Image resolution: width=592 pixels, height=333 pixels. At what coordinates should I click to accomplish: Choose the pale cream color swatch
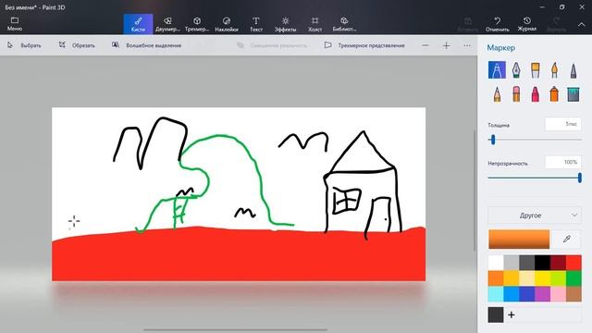[526, 278]
